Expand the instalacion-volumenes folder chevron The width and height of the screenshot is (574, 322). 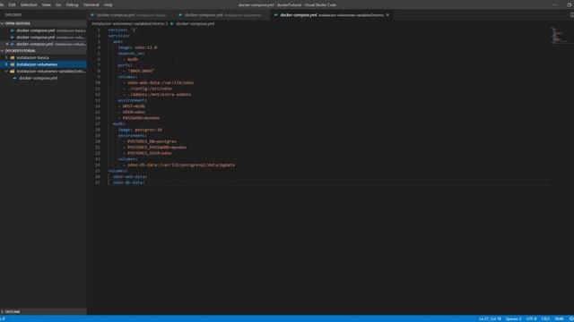[x=6, y=64]
